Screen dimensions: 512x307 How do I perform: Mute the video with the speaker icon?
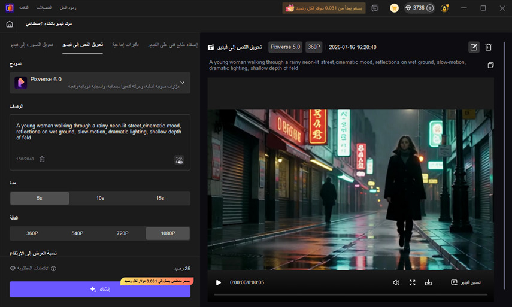[x=396, y=282]
